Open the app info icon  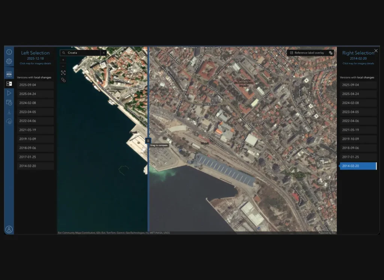9,52
